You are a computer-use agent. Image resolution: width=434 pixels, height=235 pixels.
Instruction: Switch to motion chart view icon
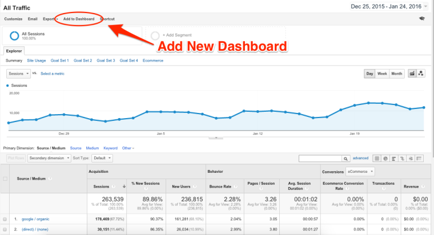coord(421,74)
